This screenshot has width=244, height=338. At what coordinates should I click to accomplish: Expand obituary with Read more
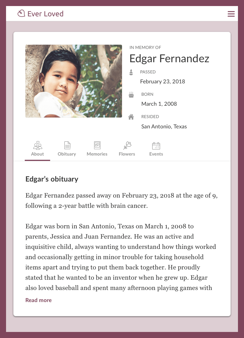(x=38, y=300)
